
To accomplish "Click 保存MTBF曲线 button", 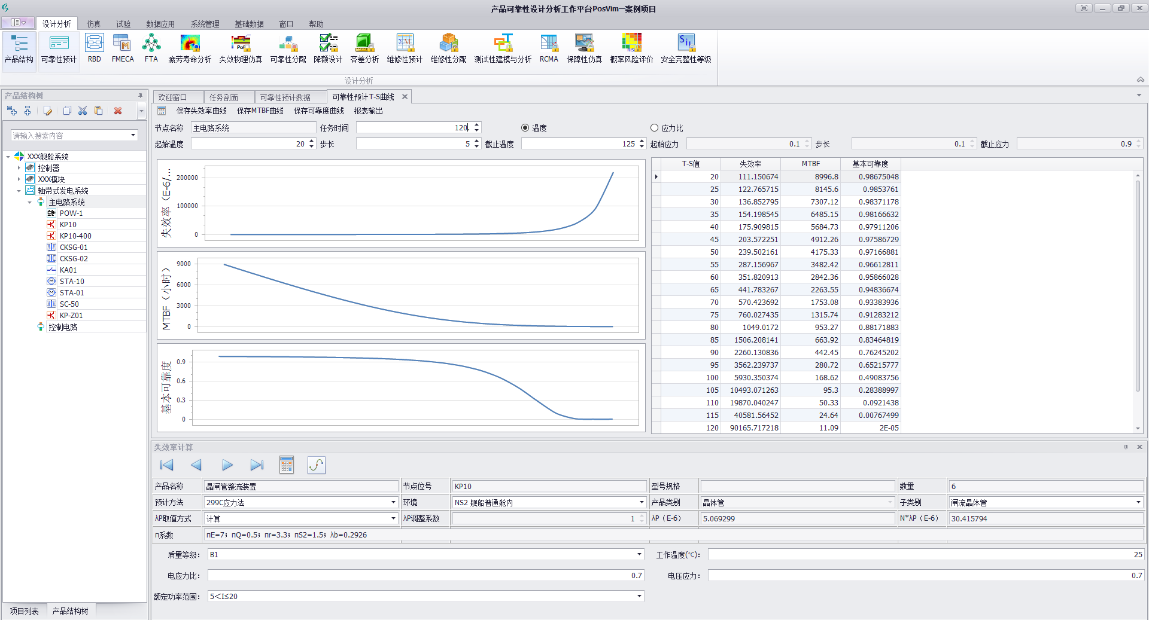I will click(260, 111).
